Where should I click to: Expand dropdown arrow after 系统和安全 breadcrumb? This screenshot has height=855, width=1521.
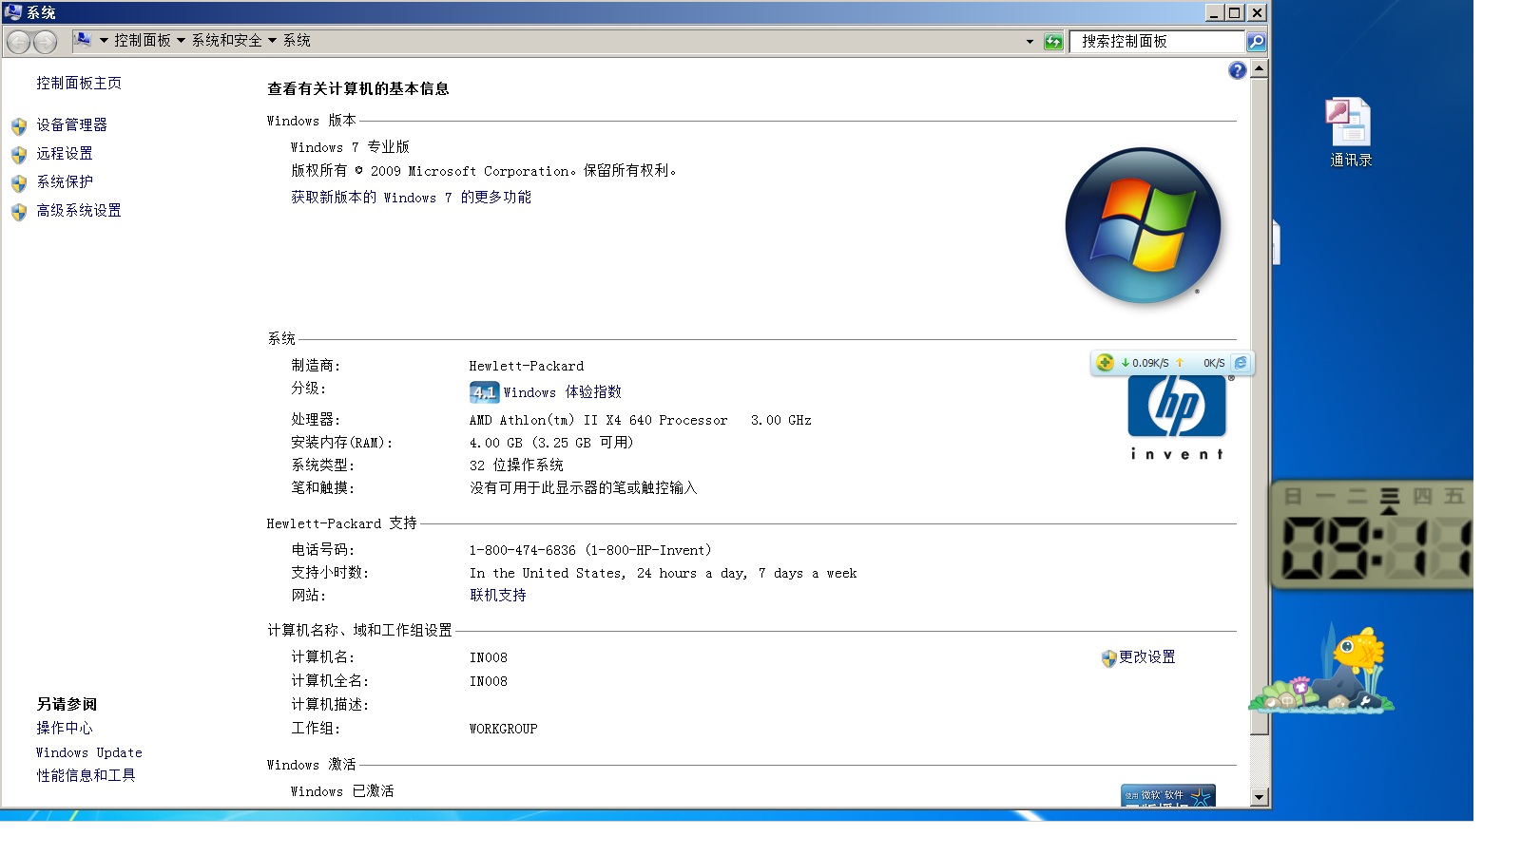pyautogui.click(x=272, y=41)
